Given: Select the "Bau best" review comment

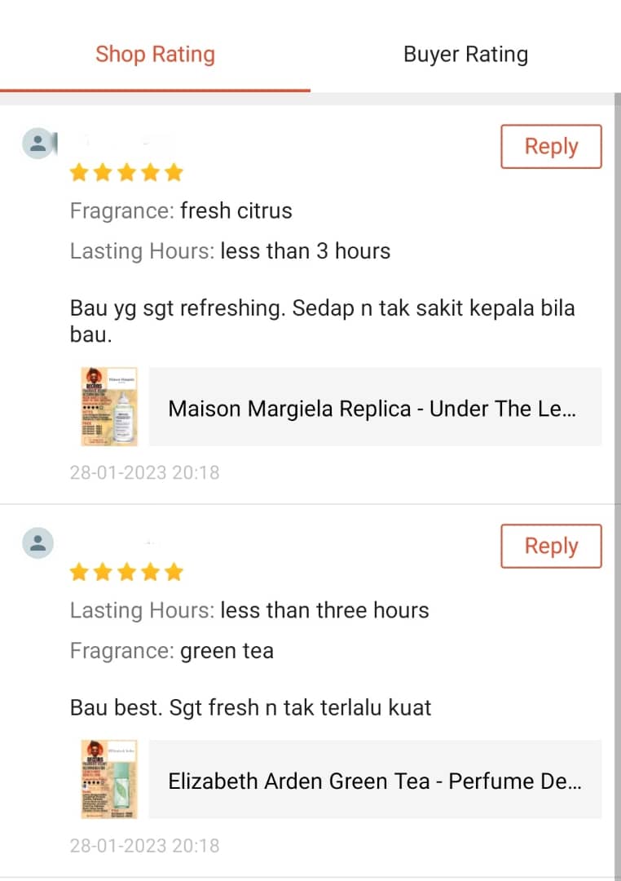Looking at the screenshot, I should click(250, 707).
